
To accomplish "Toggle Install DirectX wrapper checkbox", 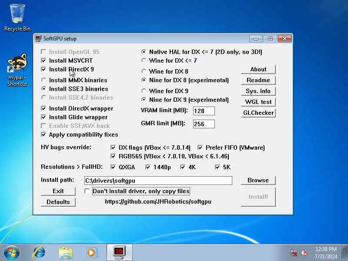I will (x=43, y=108).
